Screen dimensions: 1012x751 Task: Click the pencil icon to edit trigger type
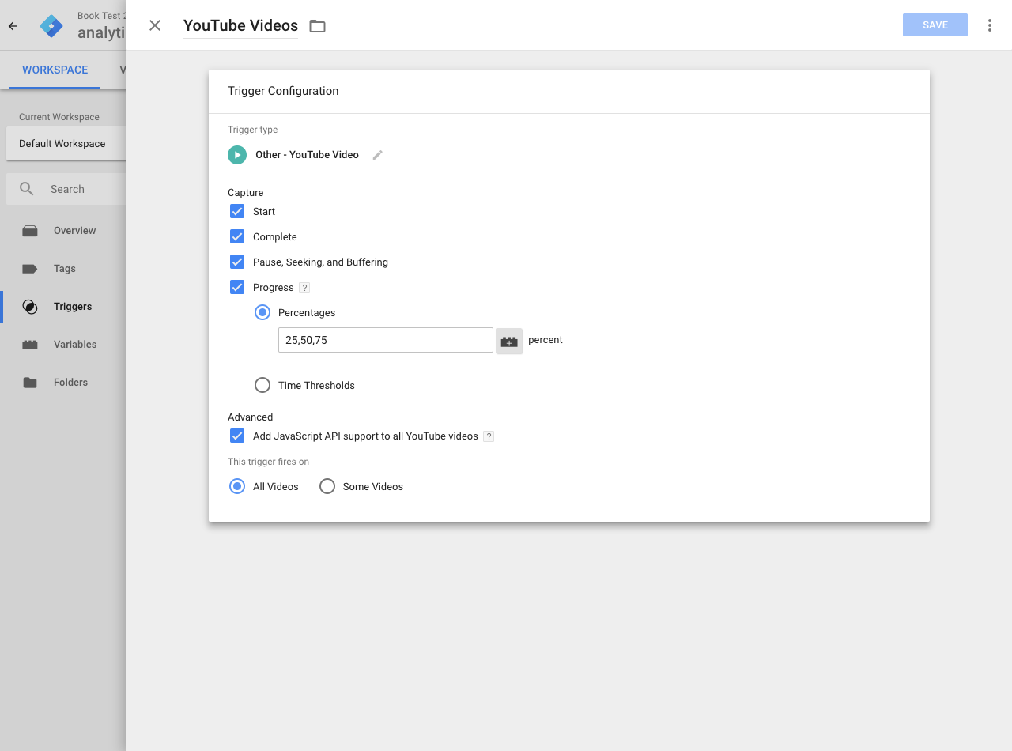[378, 155]
